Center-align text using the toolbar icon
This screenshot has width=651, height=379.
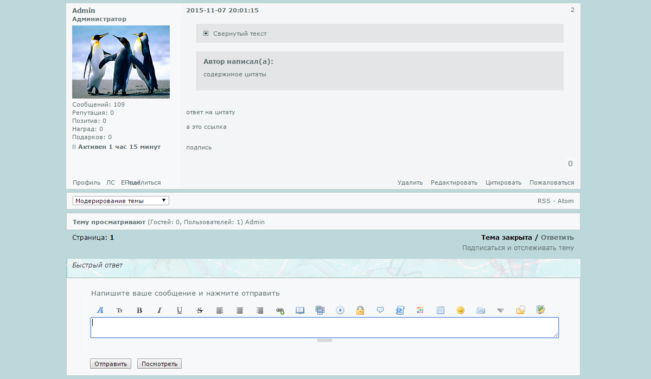coord(240,310)
